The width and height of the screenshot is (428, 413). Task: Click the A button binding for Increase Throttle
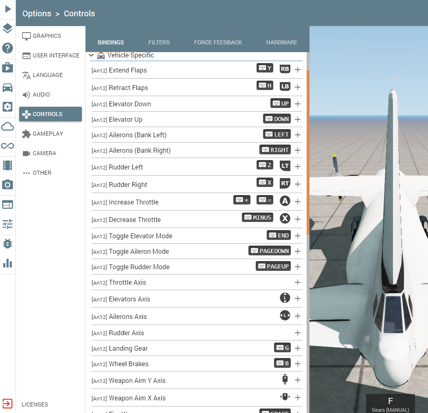point(285,201)
